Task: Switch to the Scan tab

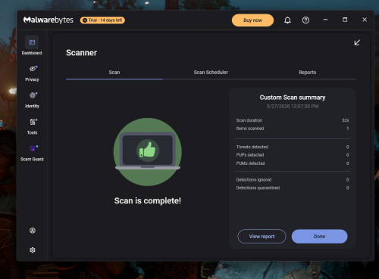Action: click(x=114, y=73)
